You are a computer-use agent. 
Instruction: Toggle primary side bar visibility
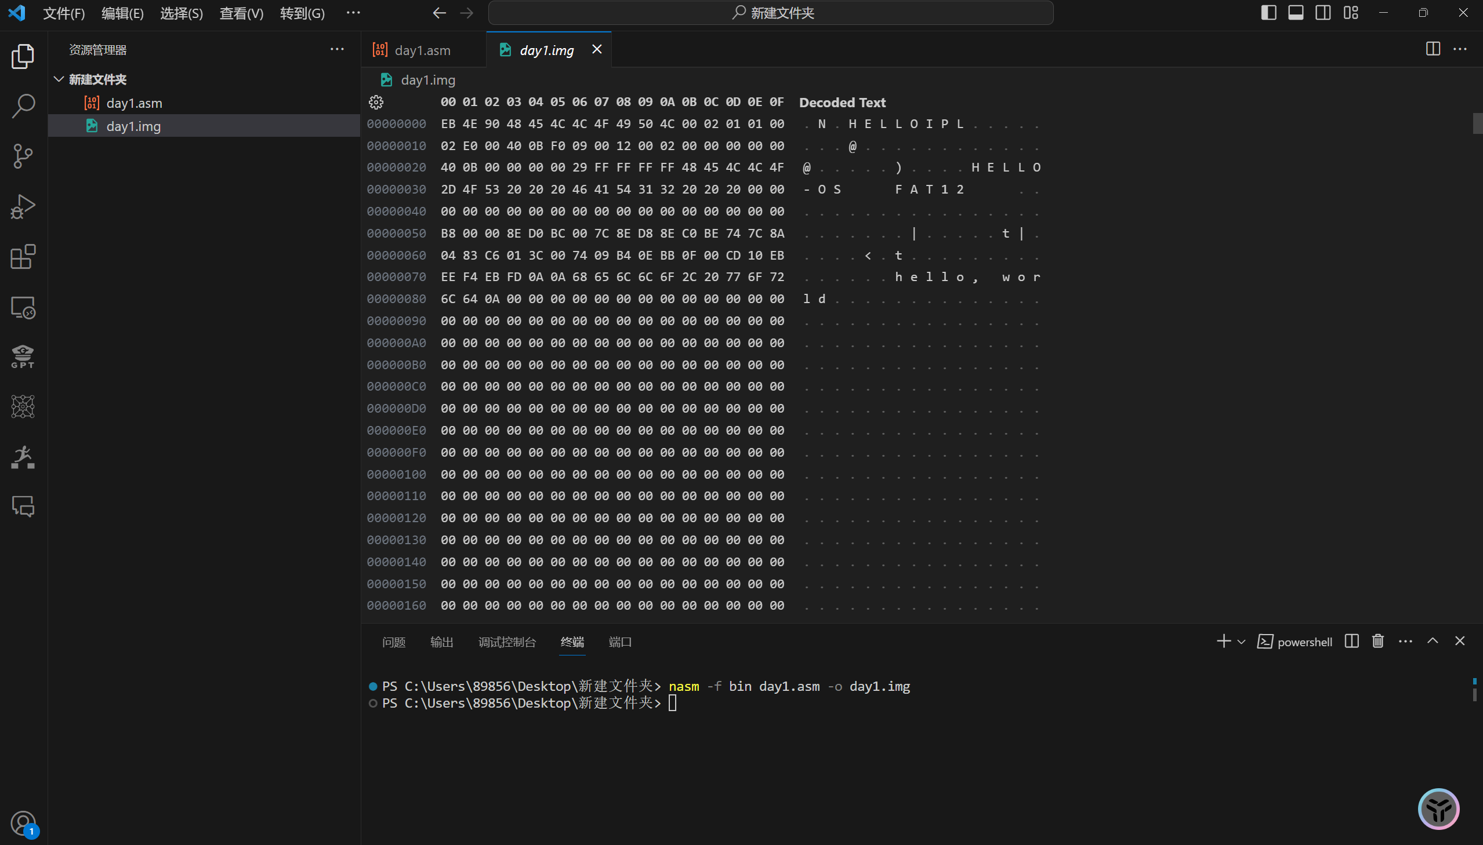click(x=1269, y=13)
